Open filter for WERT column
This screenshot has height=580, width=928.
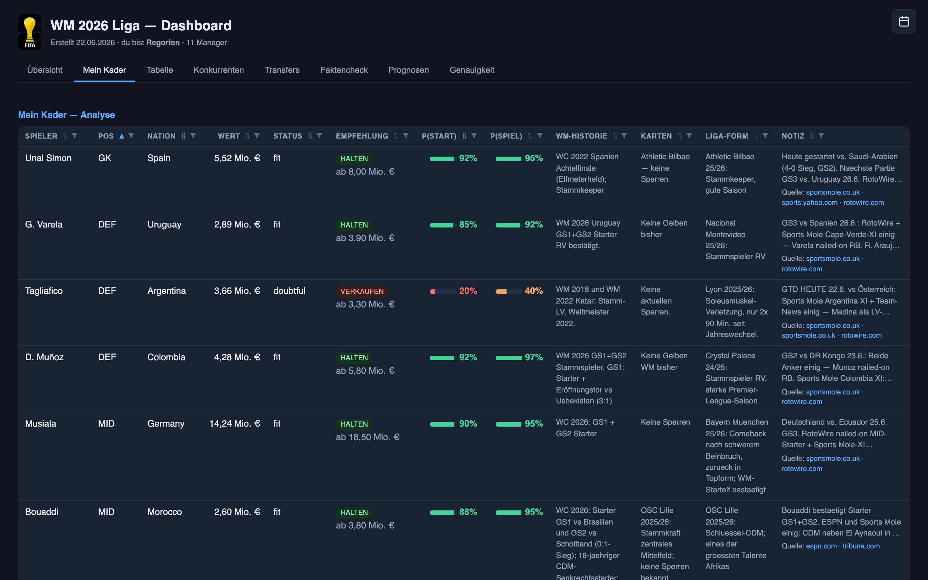(x=257, y=135)
